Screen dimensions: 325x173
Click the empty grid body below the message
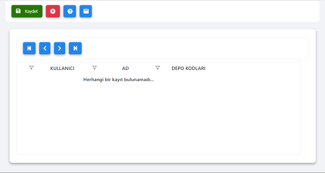(158, 118)
